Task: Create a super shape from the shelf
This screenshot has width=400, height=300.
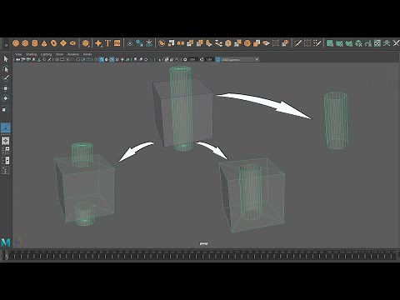Action: click(x=98, y=43)
